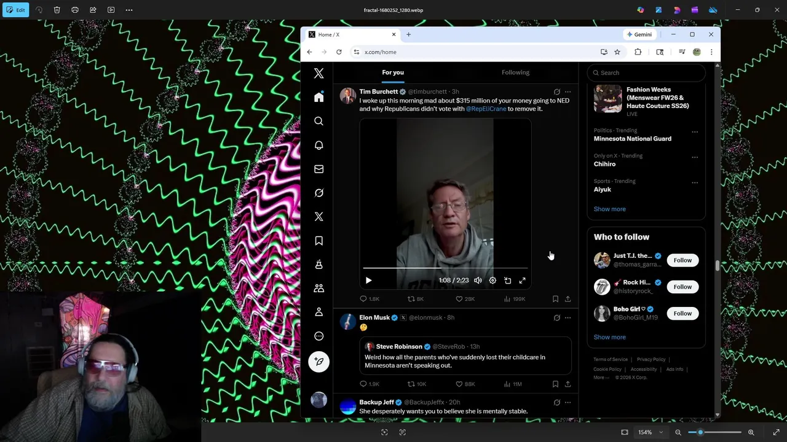Open more options for Minnesota National Guard trend

(695, 131)
